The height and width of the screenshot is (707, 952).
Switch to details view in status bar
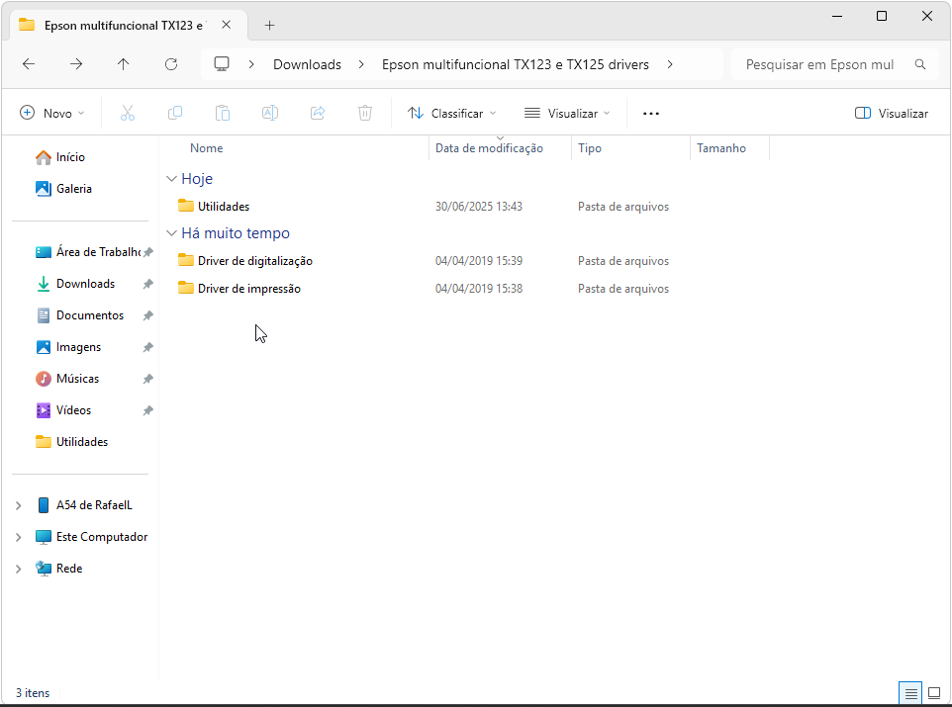910,693
